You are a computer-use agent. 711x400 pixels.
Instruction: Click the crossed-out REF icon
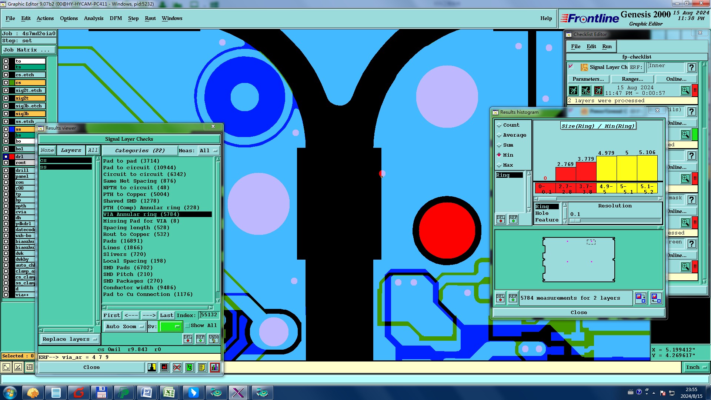pos(177,367)
